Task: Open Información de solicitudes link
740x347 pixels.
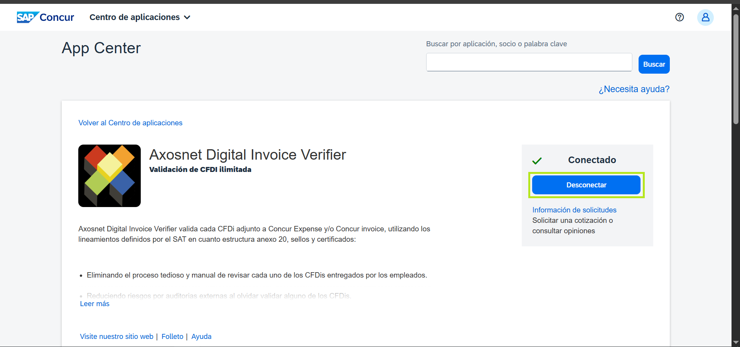Action: pyautogui.click(x=574, y=210)
